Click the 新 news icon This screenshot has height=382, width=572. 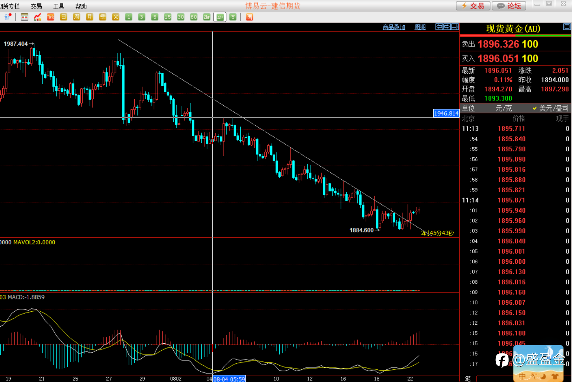point(8,17)
